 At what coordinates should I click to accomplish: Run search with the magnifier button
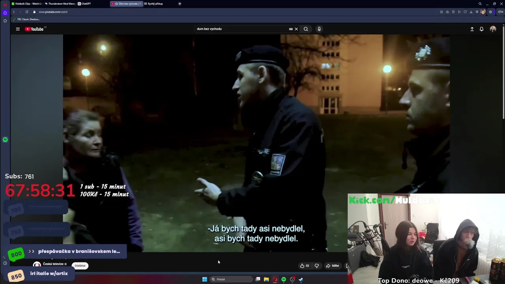tap(306, 29)
